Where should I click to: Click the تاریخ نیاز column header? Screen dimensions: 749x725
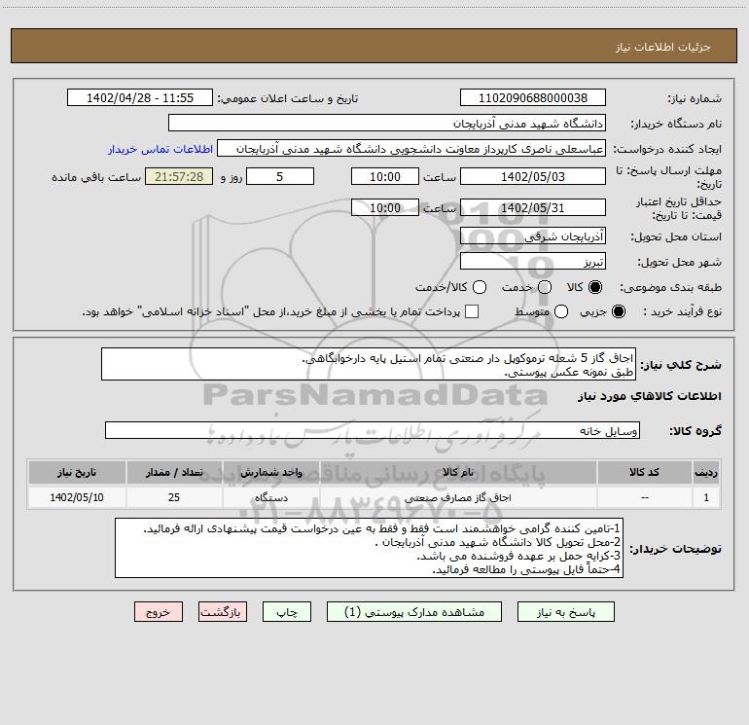click(x=77, y=472)
